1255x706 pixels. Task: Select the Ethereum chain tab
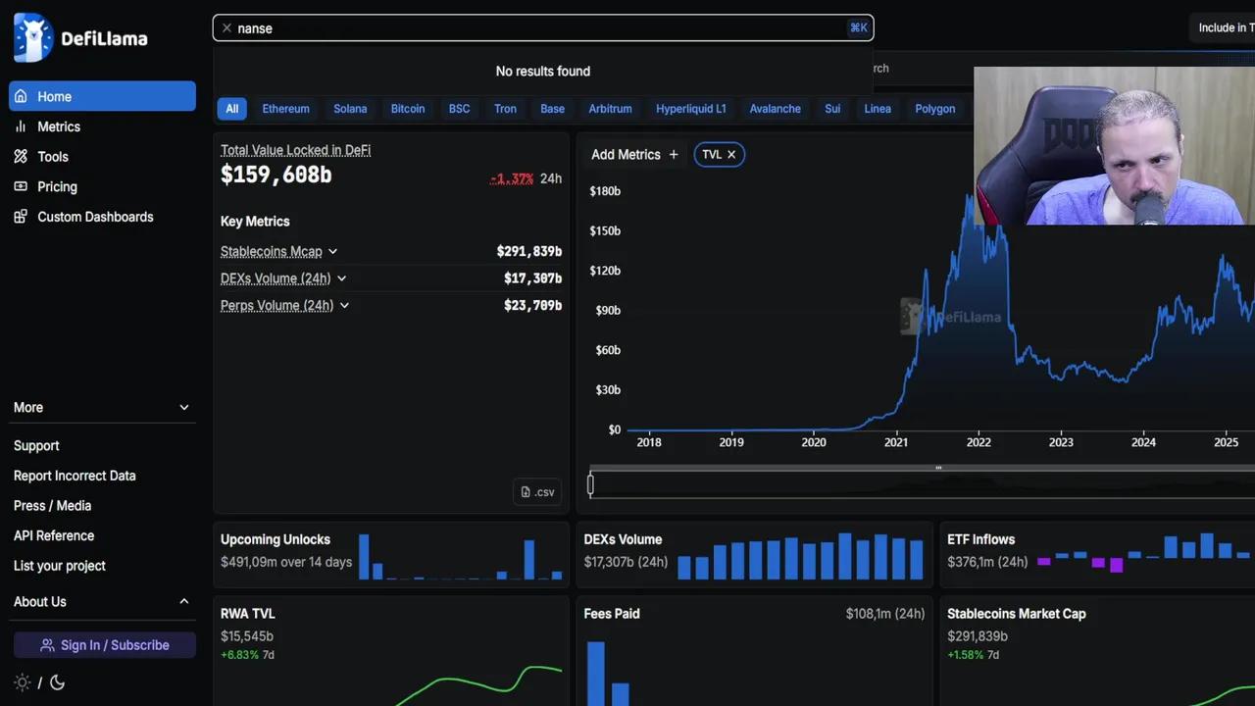click(285, 109)
